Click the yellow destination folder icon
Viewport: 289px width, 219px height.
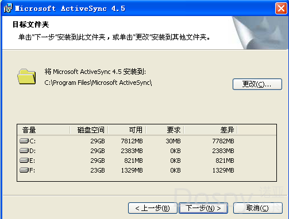[x=26, y=77]
